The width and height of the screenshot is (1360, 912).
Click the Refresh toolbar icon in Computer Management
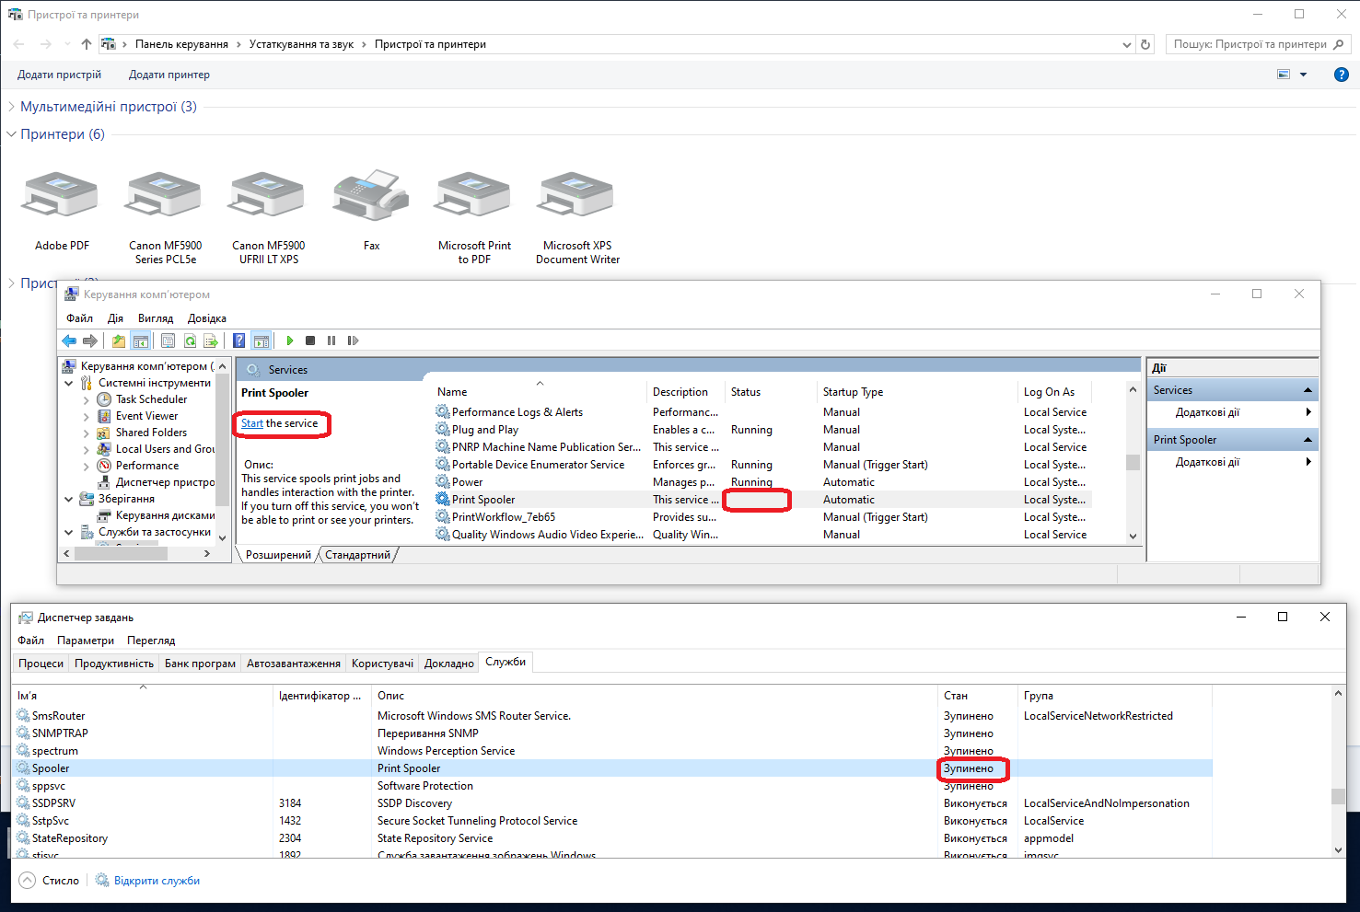(190, 341)
